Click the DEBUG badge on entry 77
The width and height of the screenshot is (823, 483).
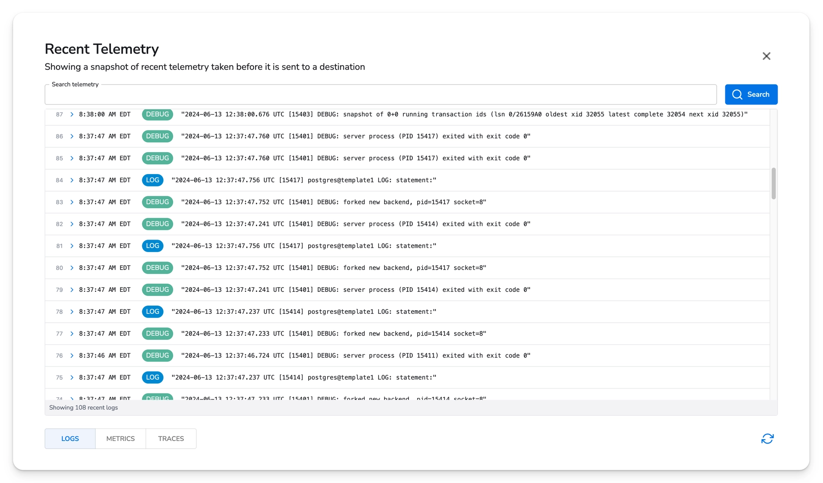(x=157, y=333)
